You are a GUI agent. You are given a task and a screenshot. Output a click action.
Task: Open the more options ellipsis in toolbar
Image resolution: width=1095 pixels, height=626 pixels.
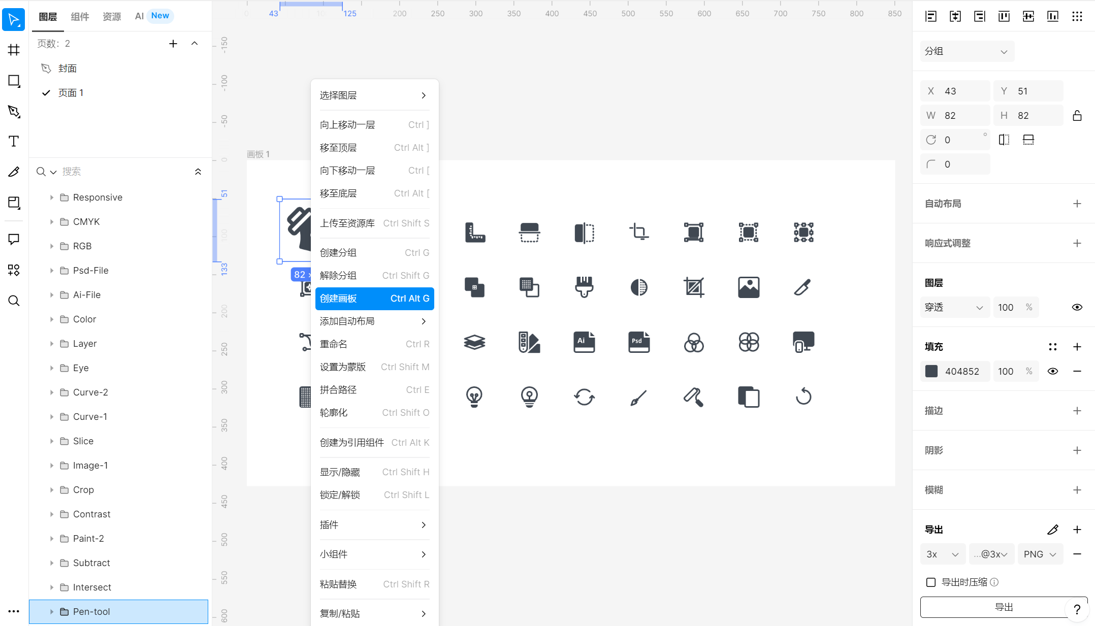point(14,611)
